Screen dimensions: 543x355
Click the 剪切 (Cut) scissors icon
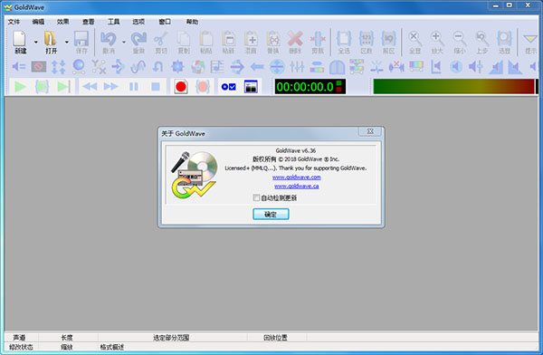(161, 39)
